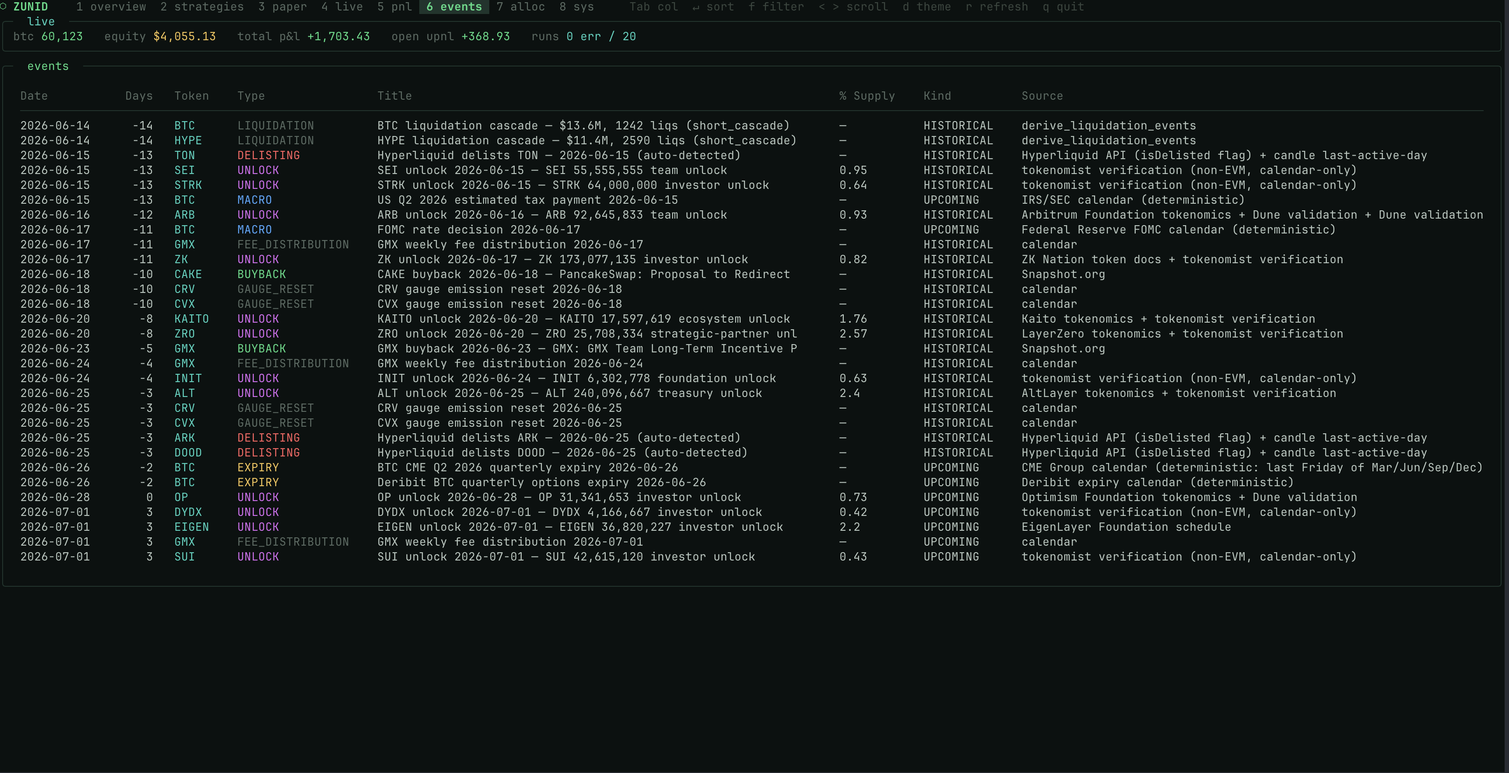The image size is (1509, 773).
Task: Click the EIGEN token cell
Action: click(x=192, y=527)
